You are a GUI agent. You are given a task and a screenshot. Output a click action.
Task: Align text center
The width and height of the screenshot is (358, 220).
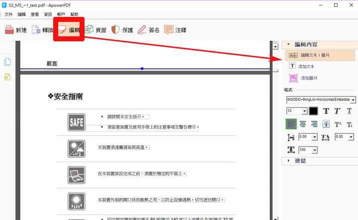pos(303,124)
